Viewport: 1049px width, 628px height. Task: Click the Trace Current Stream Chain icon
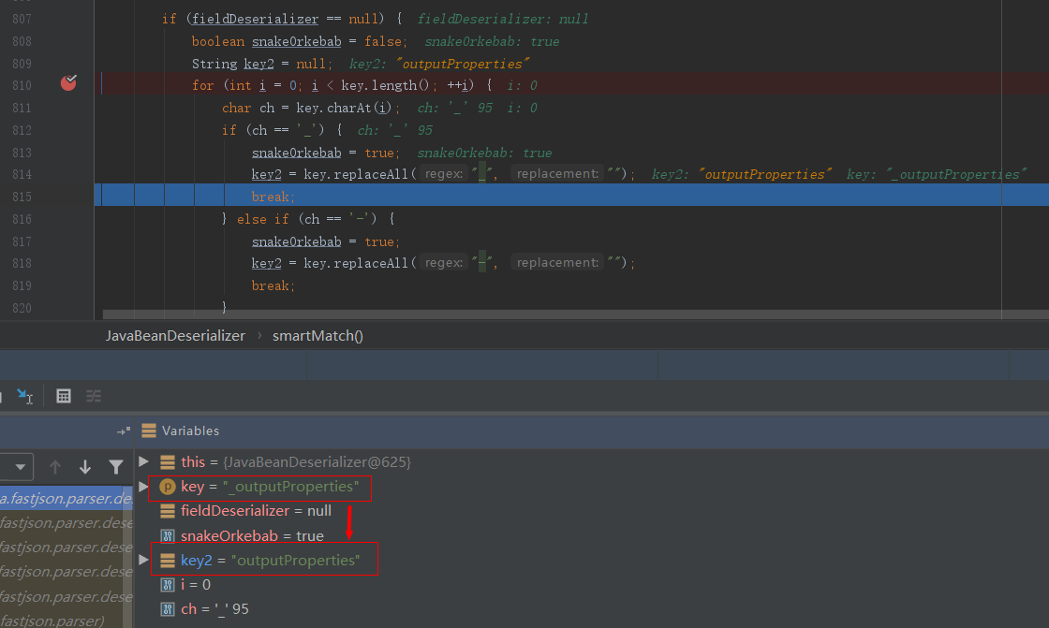click(94, 396)
